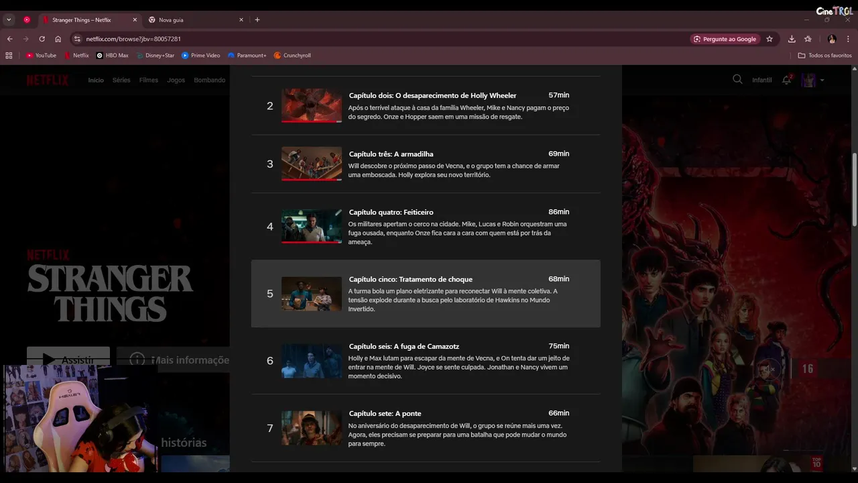
Task: Switch to the Nova guia tab
Action: coord(196,20)
